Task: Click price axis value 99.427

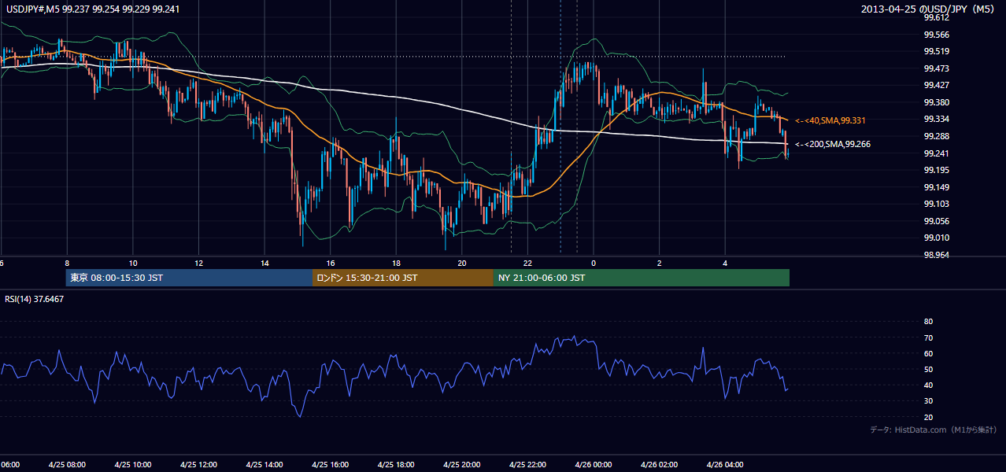Action: (x=936, y=85)
